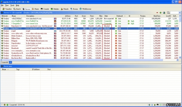The image size is (182, 107).
Task: Click the red minus remove-server icon
Action: point(157,13)
